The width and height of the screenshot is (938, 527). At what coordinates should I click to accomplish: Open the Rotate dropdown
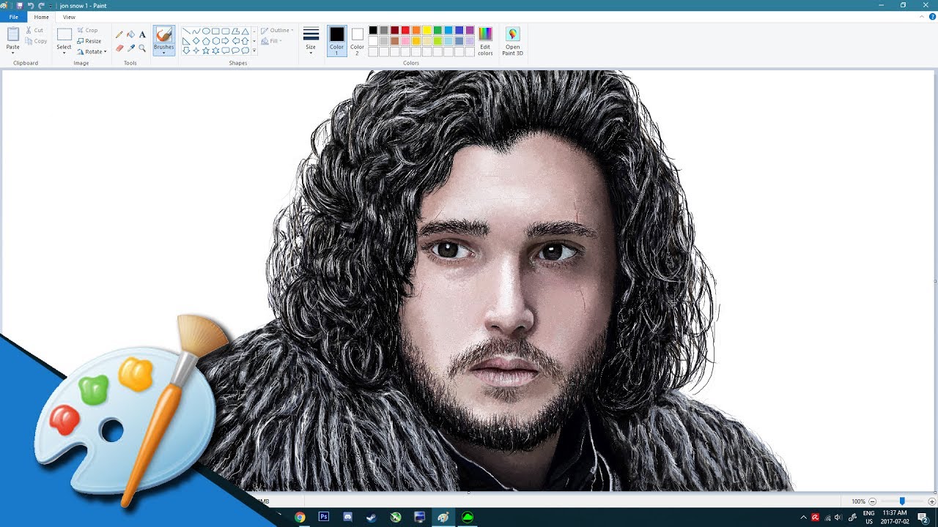pyautogui.click(x=92, y=52)
